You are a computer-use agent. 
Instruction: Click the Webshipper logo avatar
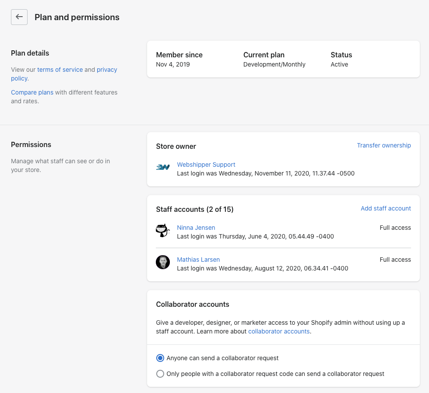point(163,167)
